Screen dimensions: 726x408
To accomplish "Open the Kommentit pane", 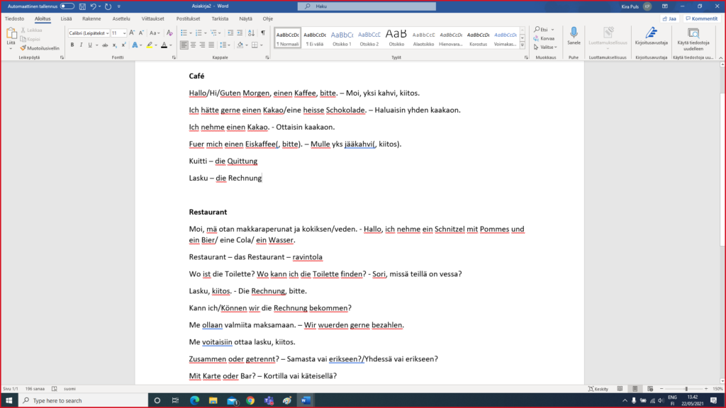I will point(702,19).
